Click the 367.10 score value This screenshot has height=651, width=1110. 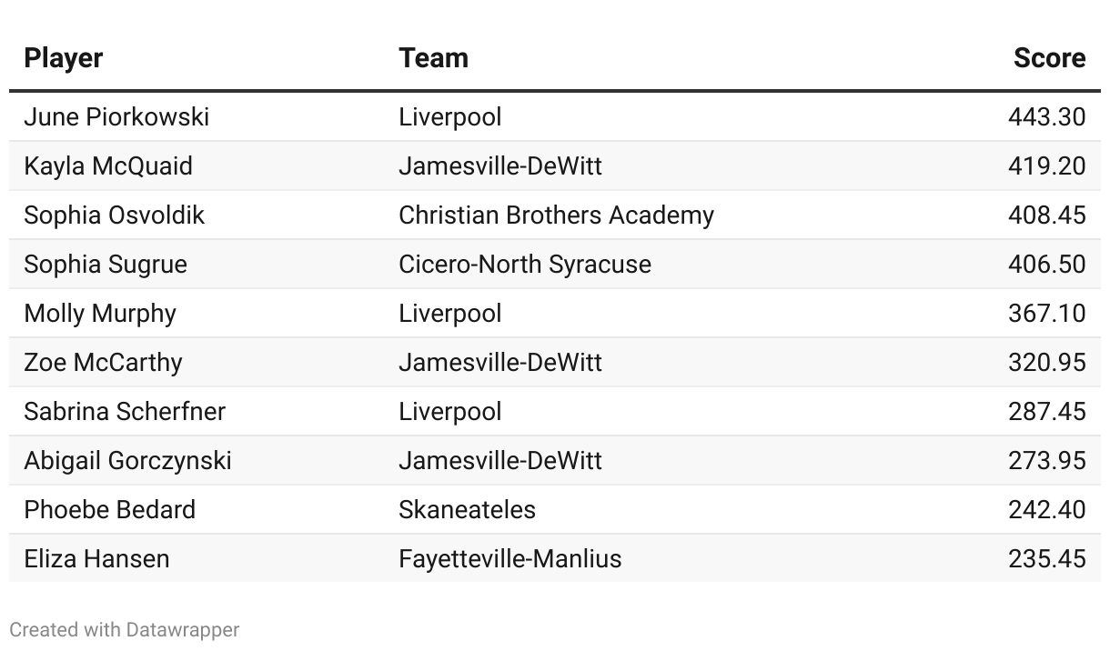click(x=1046, y=314)
